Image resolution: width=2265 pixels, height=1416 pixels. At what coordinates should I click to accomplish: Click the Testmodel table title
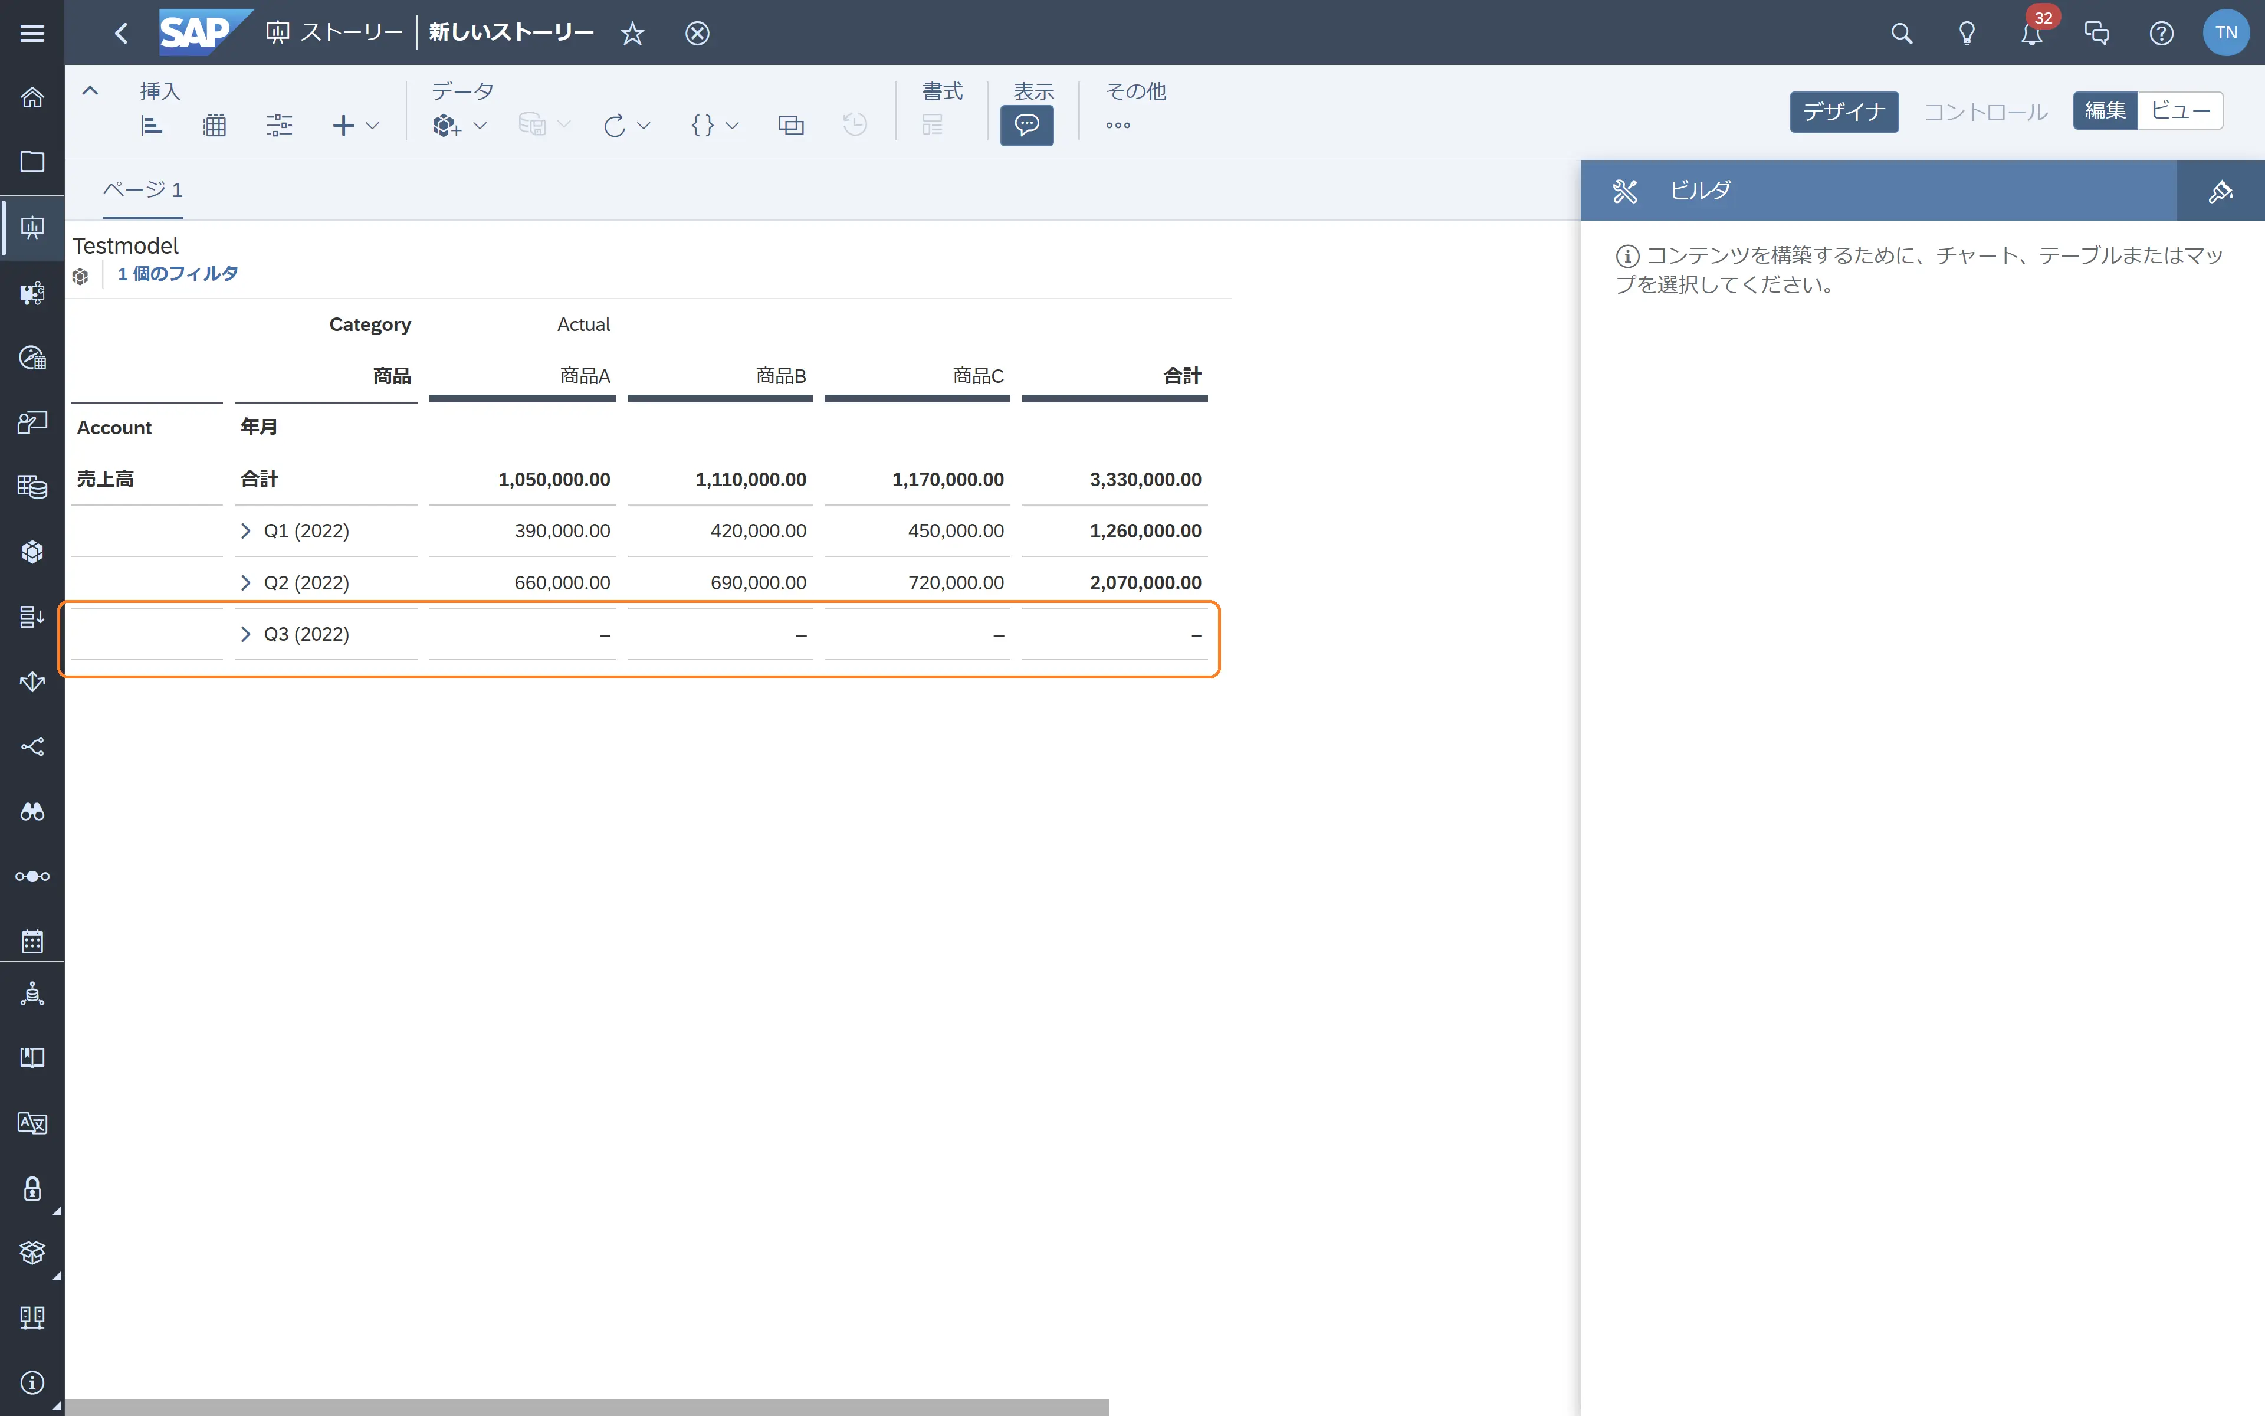[x=126, y=245]
